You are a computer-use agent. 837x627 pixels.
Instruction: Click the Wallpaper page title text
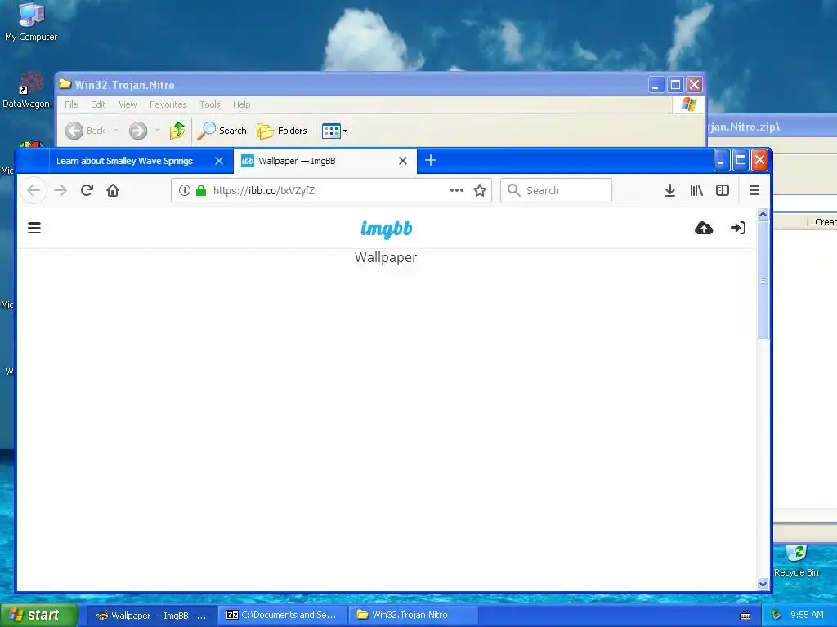pyautogui.click(x=386, y=257)
